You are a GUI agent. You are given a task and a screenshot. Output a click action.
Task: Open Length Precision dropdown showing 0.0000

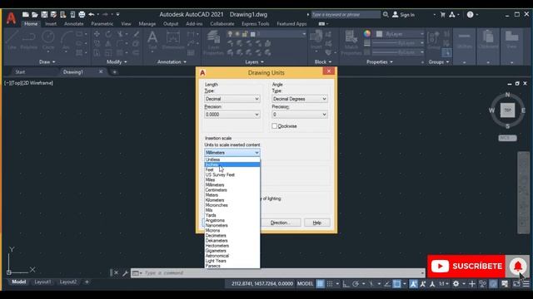pos(232,115)
